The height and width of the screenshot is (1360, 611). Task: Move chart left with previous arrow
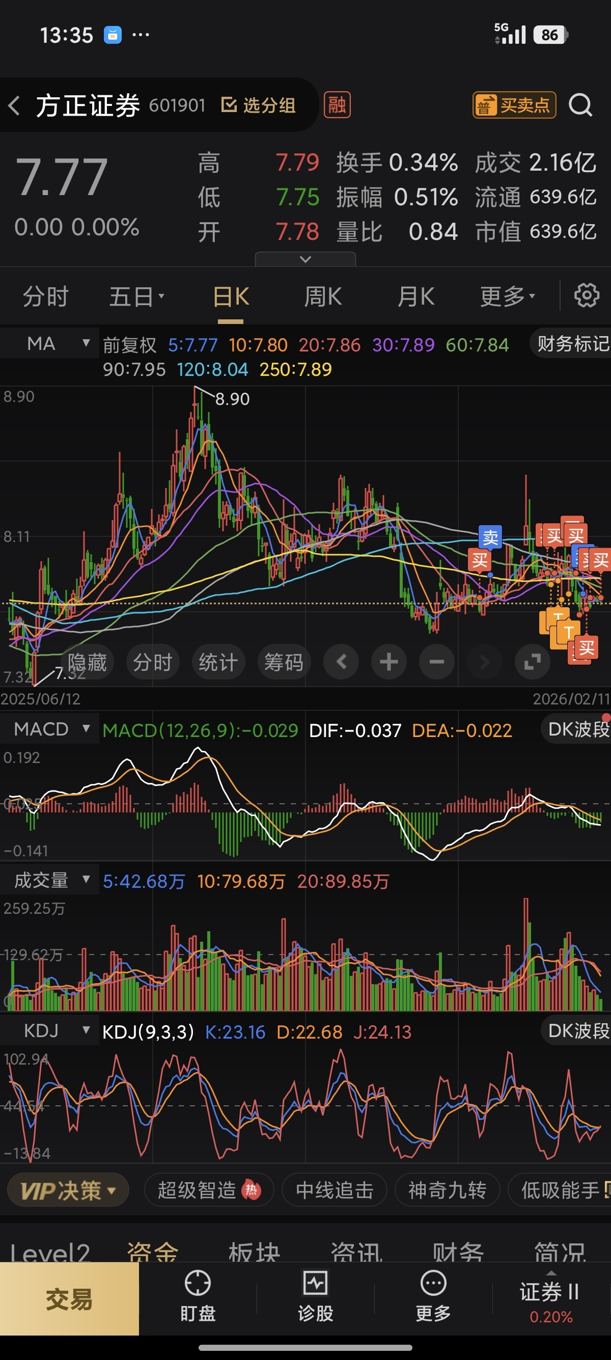coord(341,662)
